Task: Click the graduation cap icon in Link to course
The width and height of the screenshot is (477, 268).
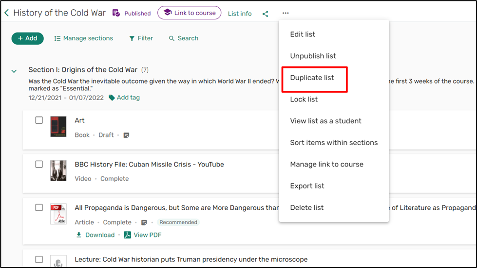Action: pyautogui.click(x=168, y=13)
